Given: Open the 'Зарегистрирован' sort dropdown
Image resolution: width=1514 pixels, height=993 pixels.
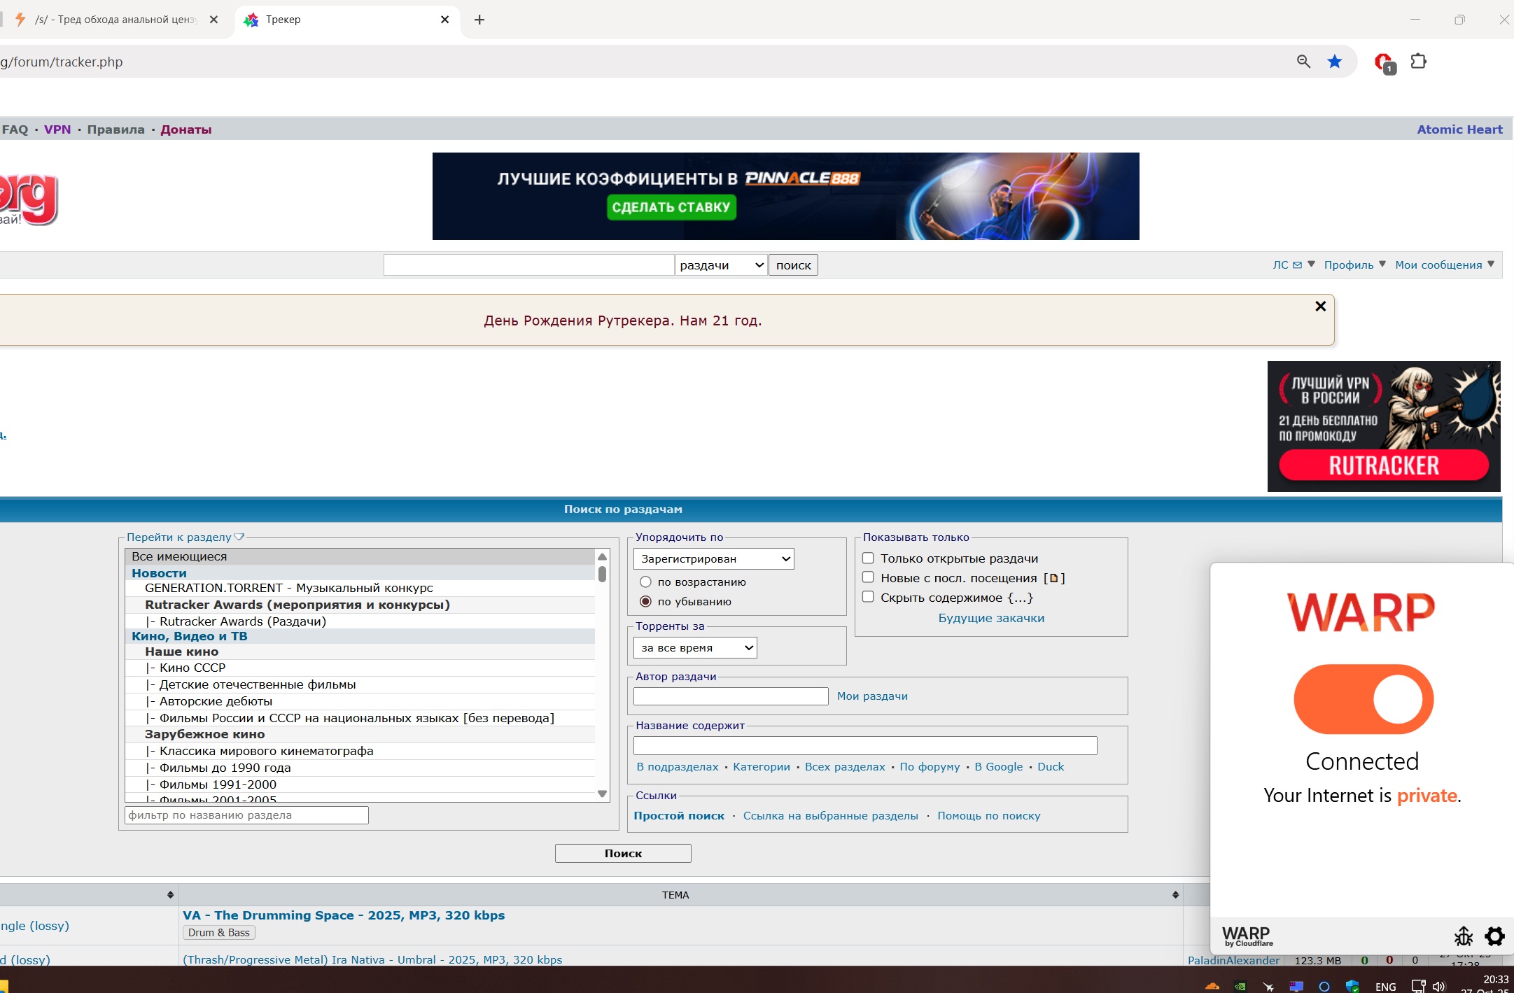Looking at the screenshot, I should click(713, 558).
